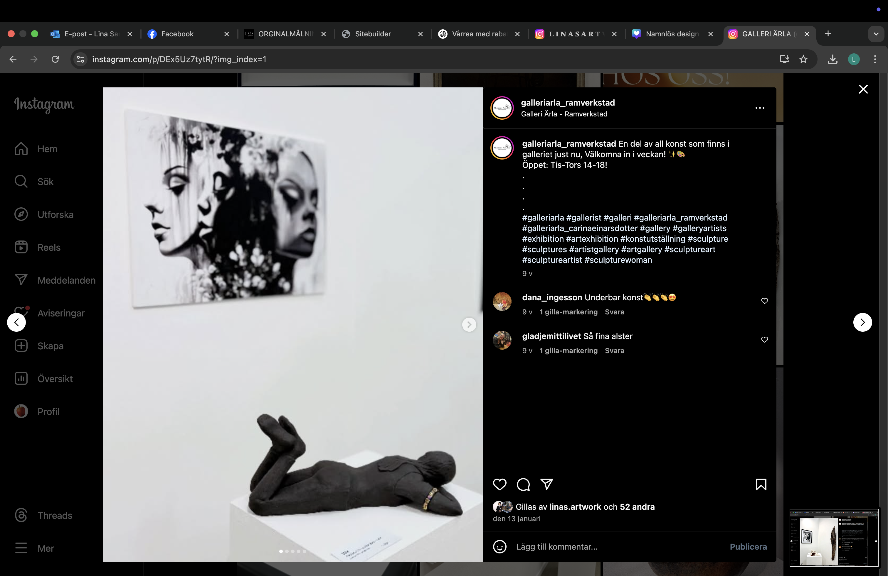The width and height of the screenshot is (888, 576).
Task: Open the screenshot preview thumbnail
Action: click(x=834, y=537)
